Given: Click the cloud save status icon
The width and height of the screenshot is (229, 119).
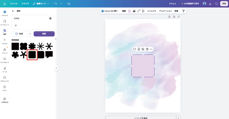Looking at the screenshot, I should click(69, 4).
